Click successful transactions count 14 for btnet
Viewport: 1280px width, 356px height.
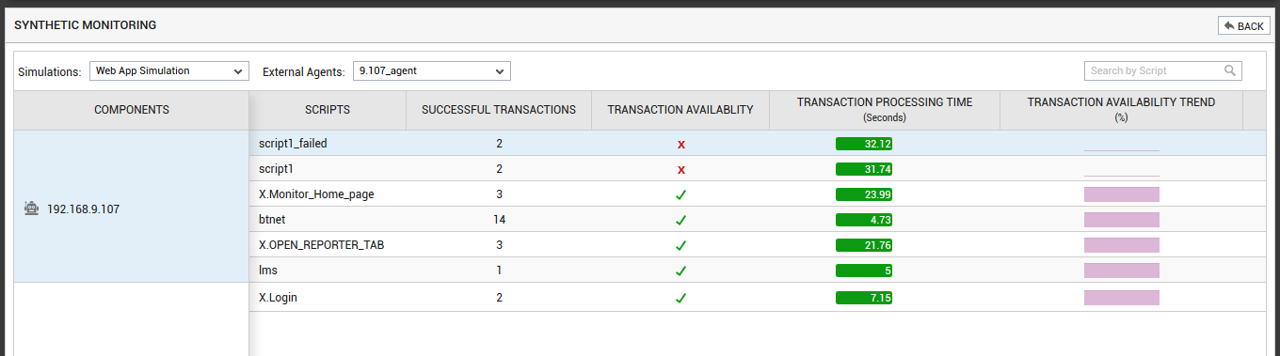(x=499, y=220)
